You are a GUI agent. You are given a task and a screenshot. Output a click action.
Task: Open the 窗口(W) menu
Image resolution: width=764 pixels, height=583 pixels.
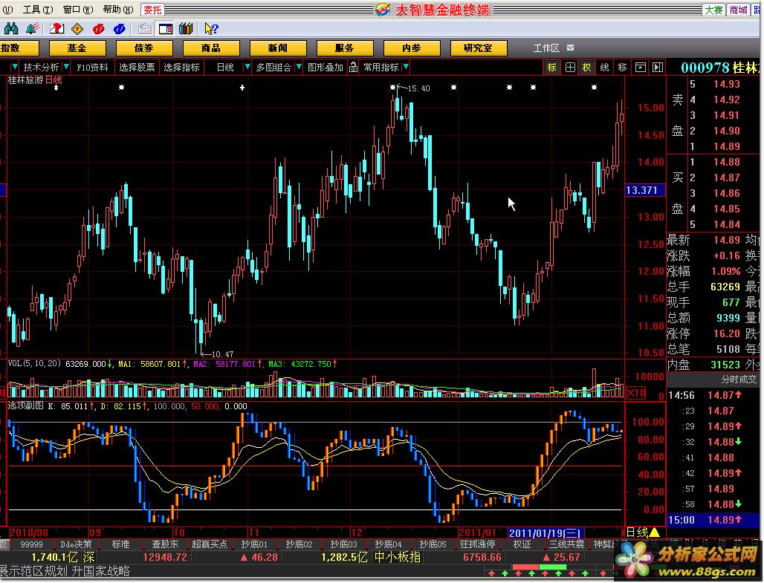(x=78, y=10)
